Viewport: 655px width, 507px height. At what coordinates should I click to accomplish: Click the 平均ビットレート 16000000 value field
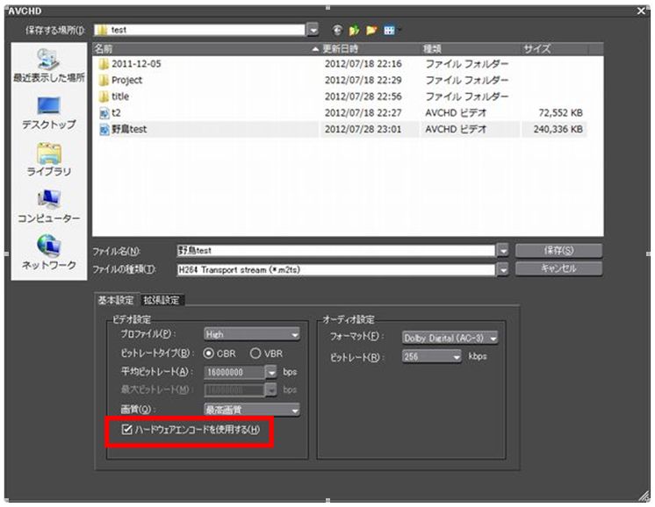coord(234,372)
